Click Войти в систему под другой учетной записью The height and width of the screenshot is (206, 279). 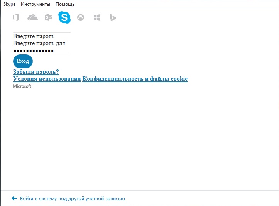73,198
